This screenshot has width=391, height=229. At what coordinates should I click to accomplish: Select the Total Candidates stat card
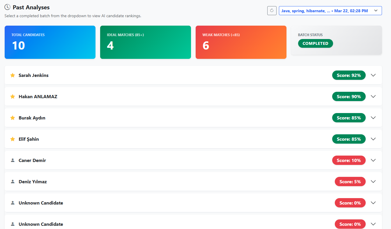tap(50, 42)
